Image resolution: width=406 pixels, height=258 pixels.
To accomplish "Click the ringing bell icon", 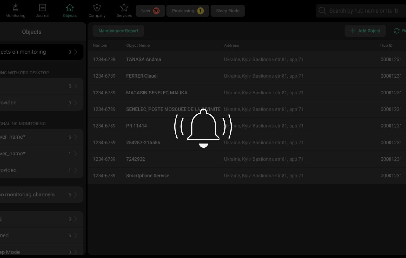I will (x=203, y=128).
